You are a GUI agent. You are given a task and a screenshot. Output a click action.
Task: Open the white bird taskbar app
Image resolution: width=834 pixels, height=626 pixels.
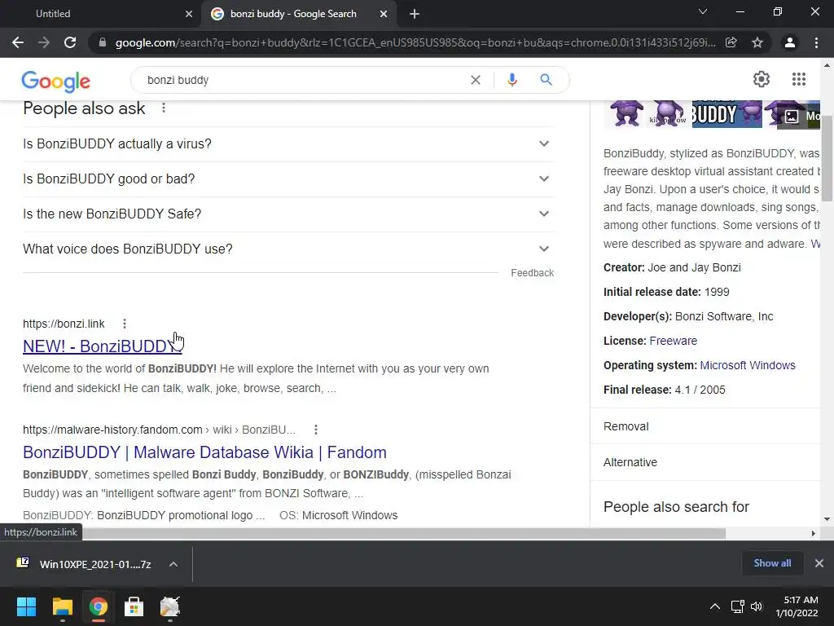click(x=169, y=606)
